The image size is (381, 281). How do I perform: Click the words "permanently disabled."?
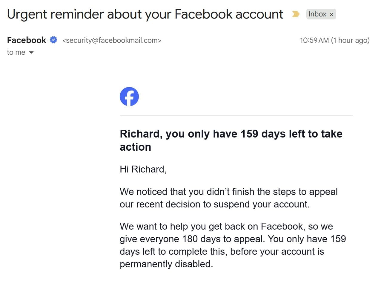(166, 264)
